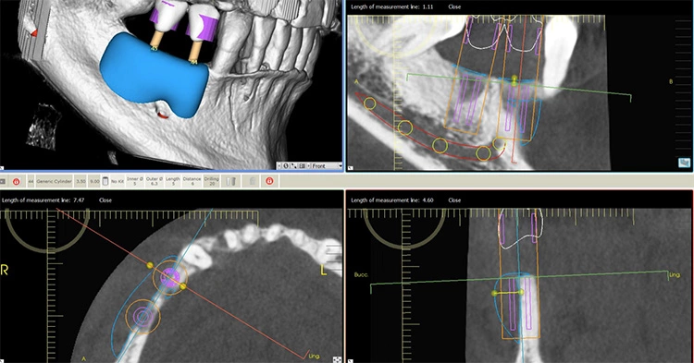Click the implant number 44 field
The image size is (694, 363).
pyautogui.click(x=31, y=181)
